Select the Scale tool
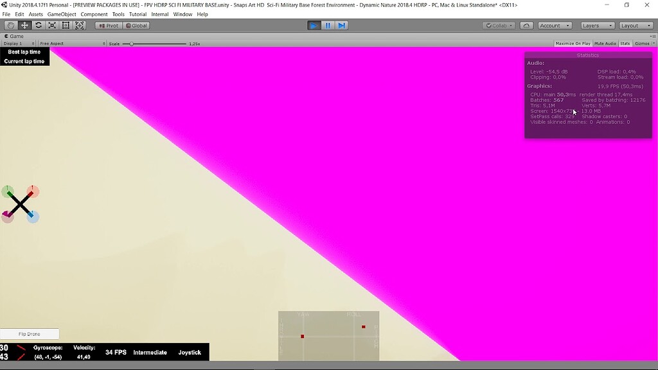Screen dimensions: 658x370 click(x=51, y=25)
